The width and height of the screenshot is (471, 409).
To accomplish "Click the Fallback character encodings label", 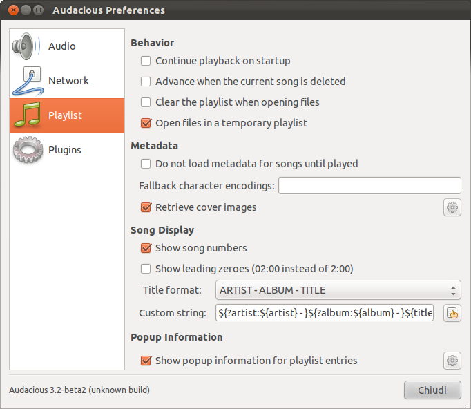I will [206, 186].
